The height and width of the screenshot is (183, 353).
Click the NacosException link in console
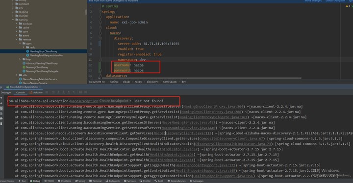[84, 101]
